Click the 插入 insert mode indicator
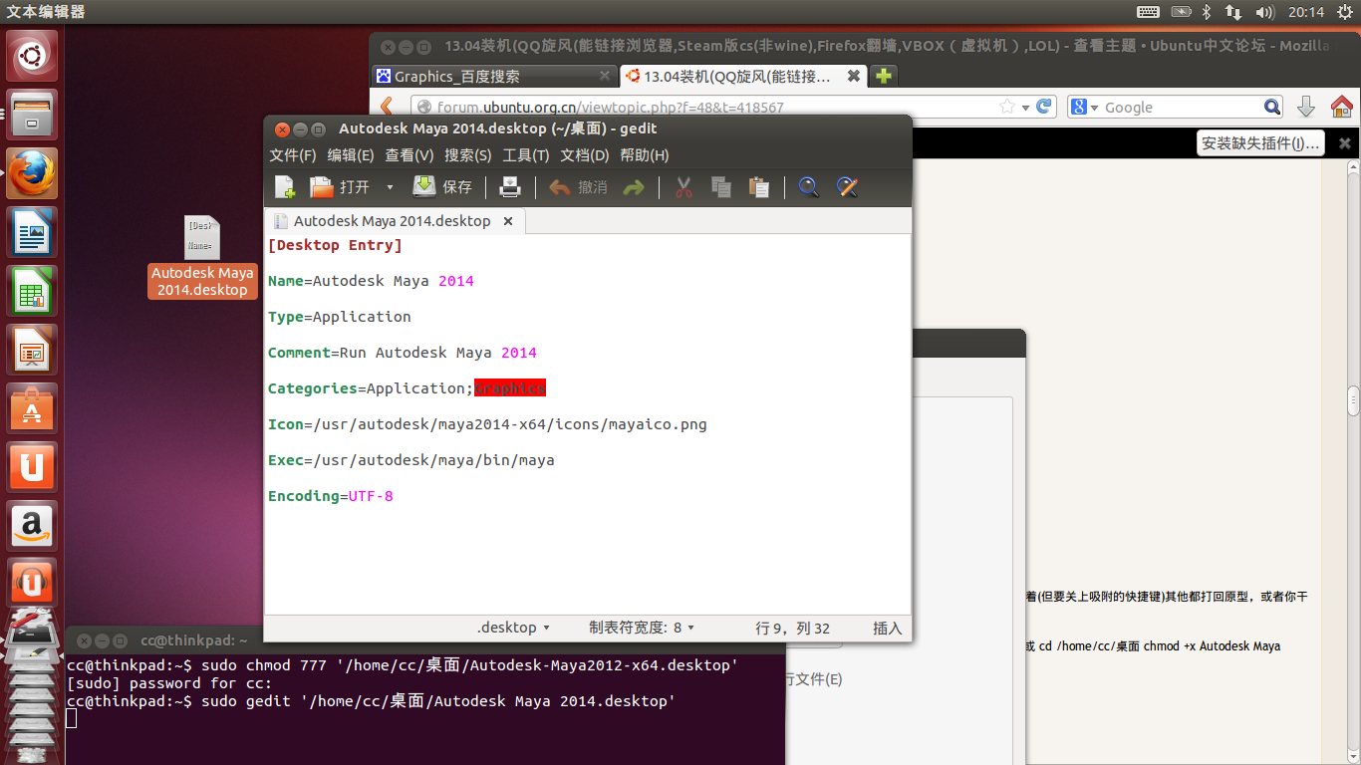Viewport: 1361px width, 765px height. (x=887, y=628)
